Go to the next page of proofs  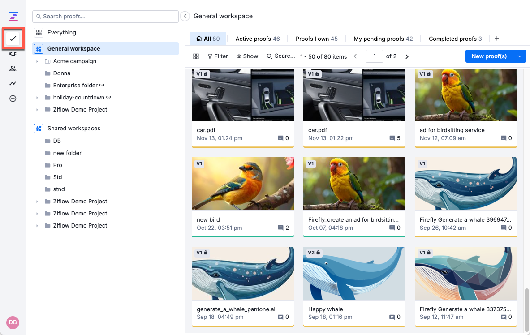[x=407, y=56]
